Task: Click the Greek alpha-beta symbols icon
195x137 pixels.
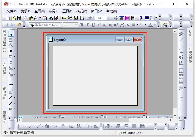Action: [x=116, y=25]
